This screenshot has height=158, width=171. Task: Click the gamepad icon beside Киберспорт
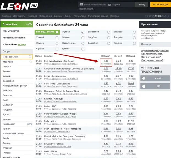[30, 124]
